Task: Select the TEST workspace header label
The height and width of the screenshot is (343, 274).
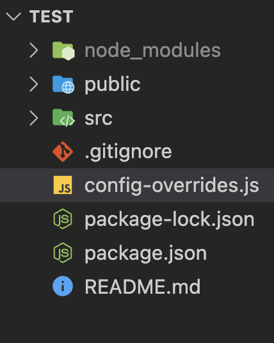Action: point(51,17)
